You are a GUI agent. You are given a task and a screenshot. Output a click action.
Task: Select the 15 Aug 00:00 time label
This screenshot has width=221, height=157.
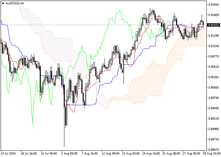(x=130, y=154)
